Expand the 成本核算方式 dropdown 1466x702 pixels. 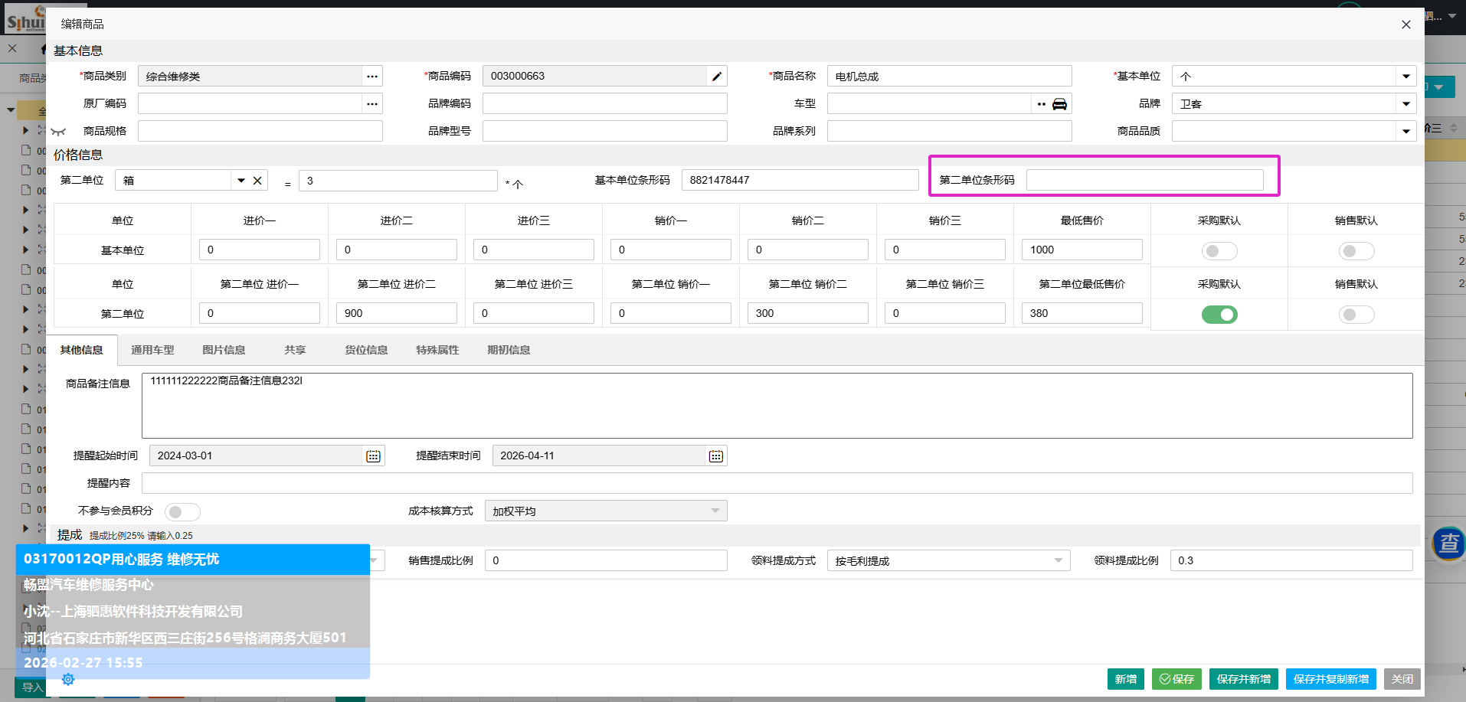click(x=715, y=511)
